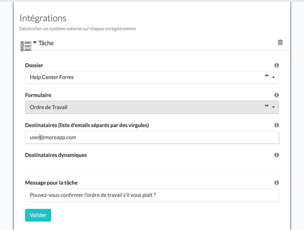Click the Destinataires dynamiques label

[56, 155]
